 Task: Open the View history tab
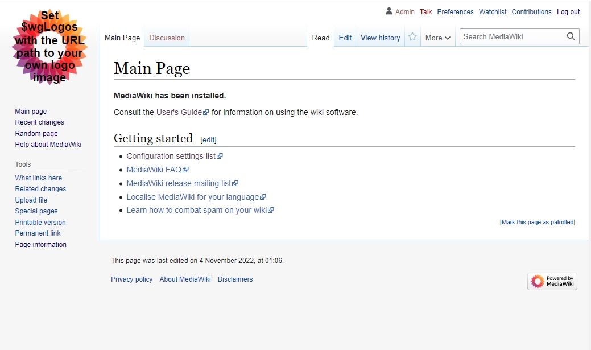point(380,38)
